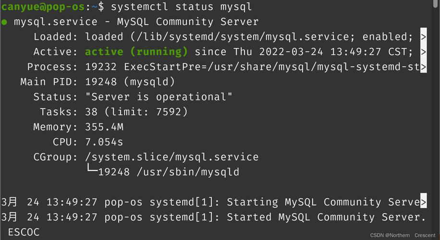The image size is (440, 240).
Task: Click the green 'active (running)' status text
Action: (136, 52)
